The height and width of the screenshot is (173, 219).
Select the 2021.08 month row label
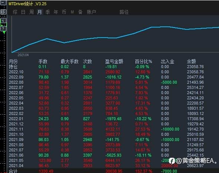(16, 145)
